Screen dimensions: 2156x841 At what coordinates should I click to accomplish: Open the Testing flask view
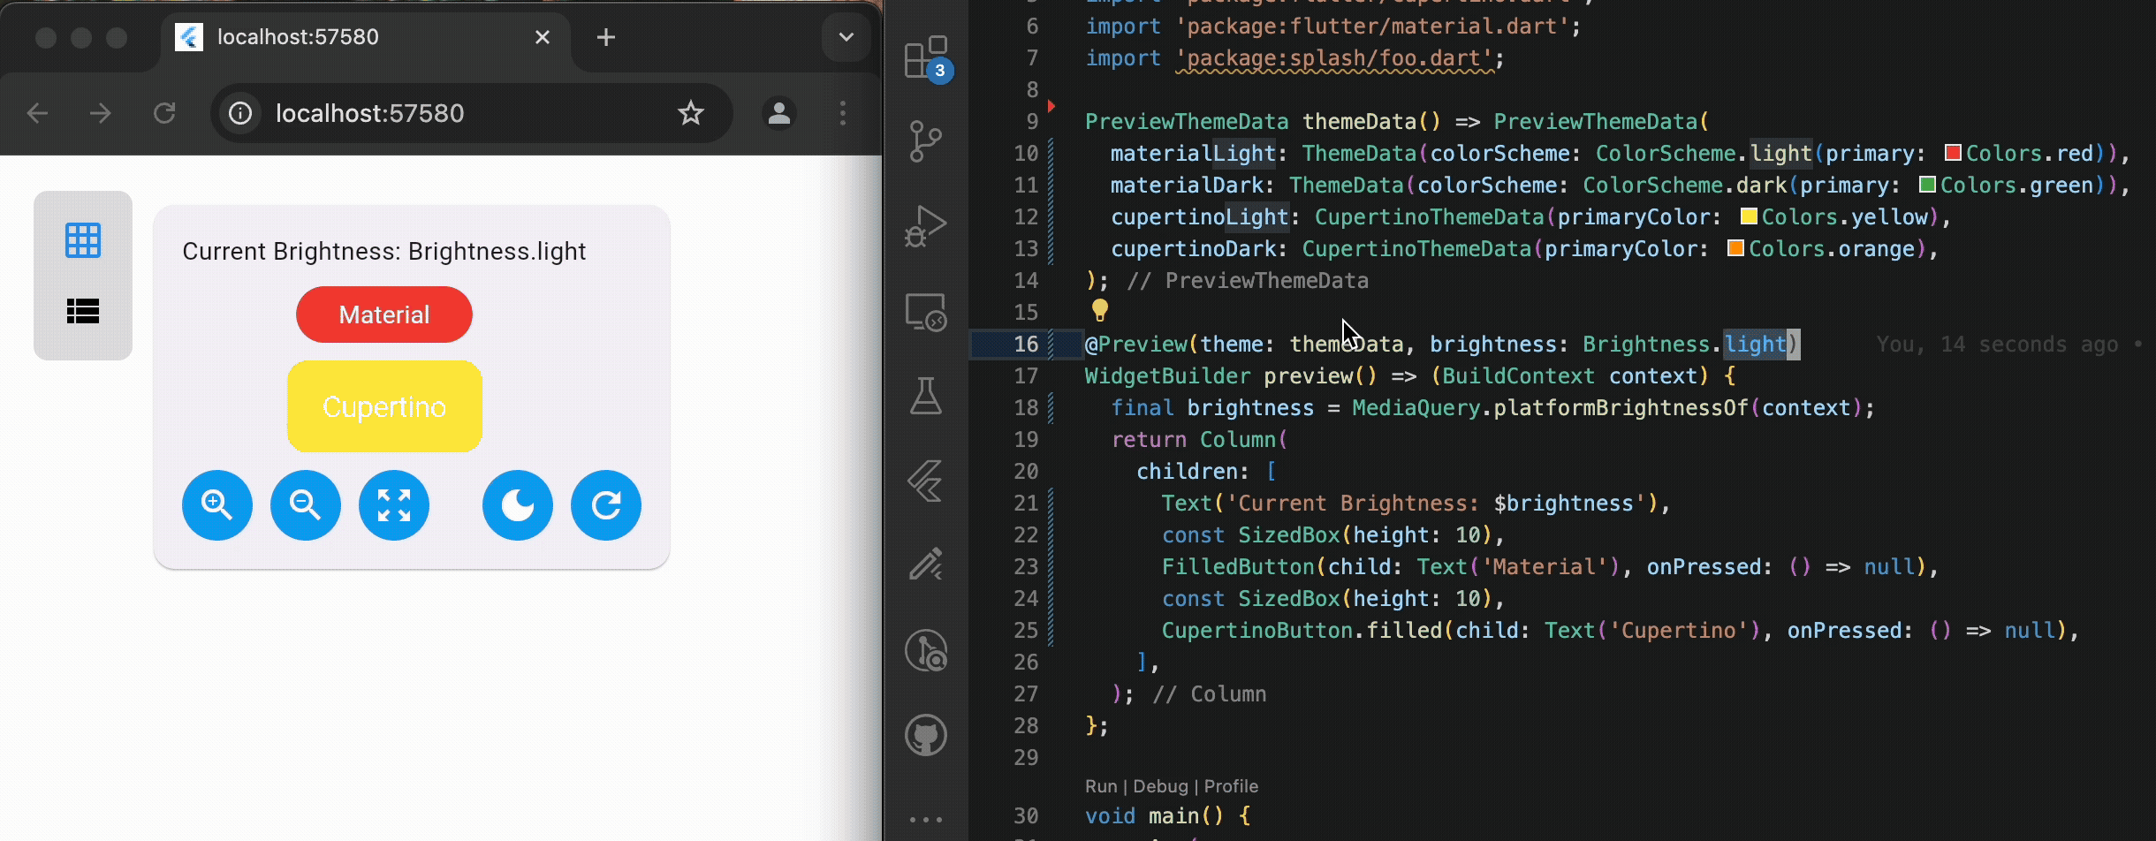pos(925,397)
